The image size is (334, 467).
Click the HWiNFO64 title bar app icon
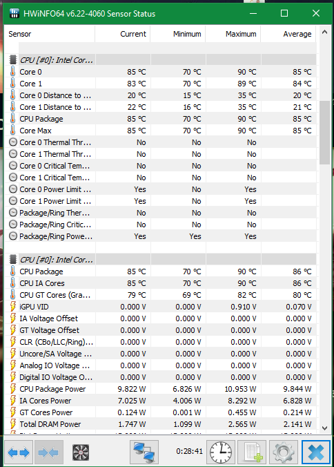[x=14, y=13]
